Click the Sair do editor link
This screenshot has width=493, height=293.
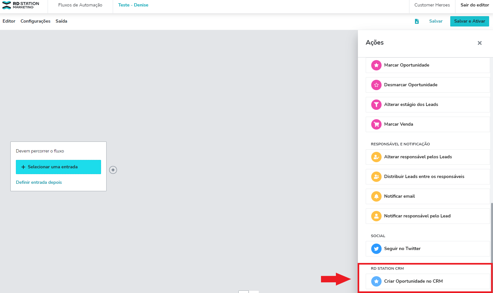click(x=475, y=5)
